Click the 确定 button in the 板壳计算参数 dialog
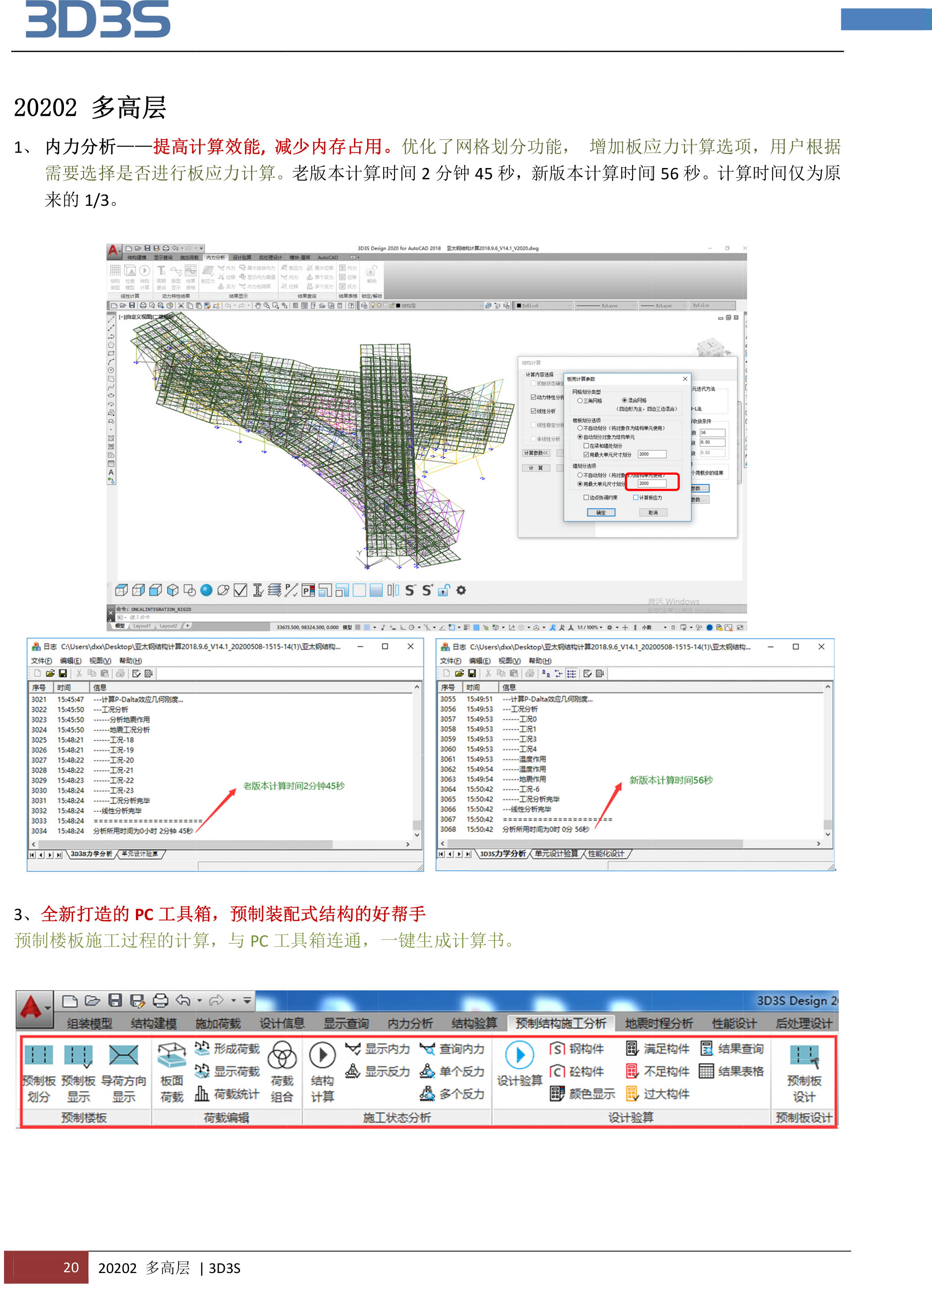Viewport: 932px width, 1306px height. tap(601, 513)
